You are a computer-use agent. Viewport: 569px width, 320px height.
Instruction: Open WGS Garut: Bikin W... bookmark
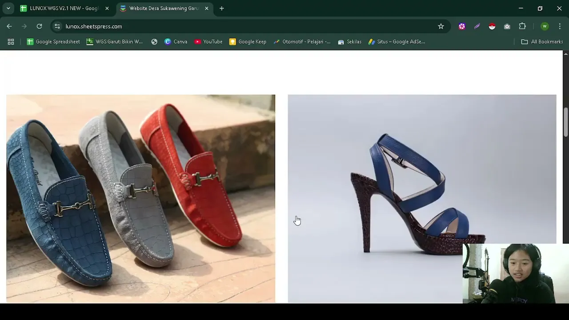[x=115, y=42]
